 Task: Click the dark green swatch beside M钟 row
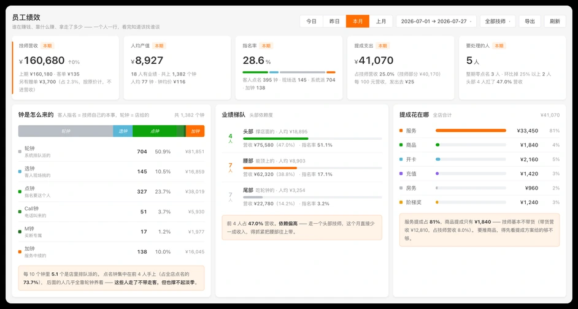[20, 232]
